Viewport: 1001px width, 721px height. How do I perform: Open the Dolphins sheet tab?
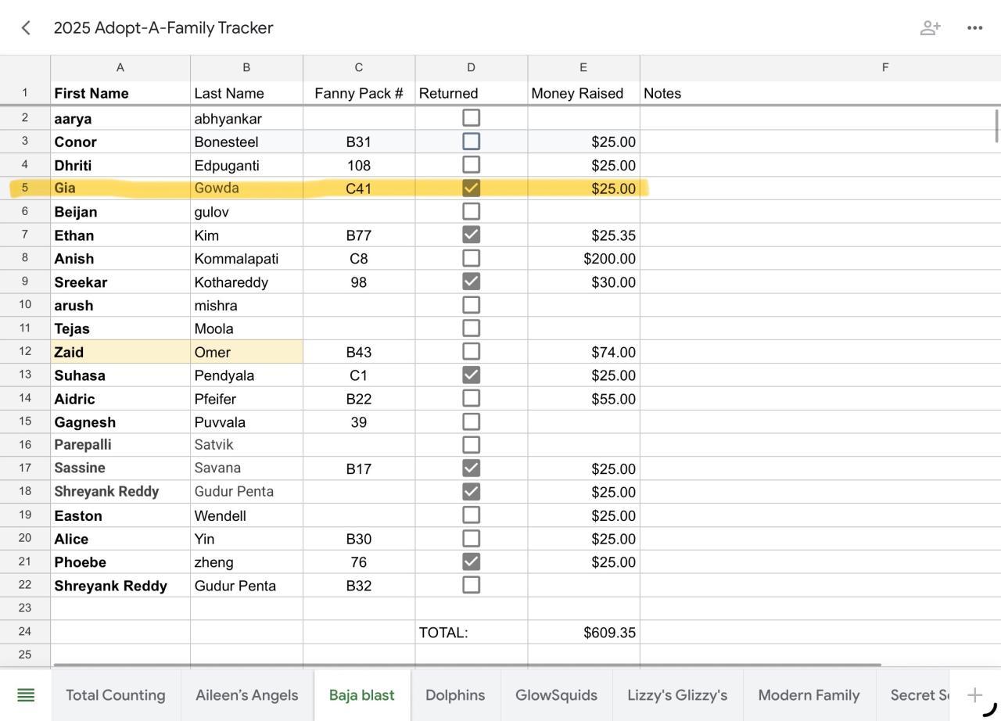point(455,695)
